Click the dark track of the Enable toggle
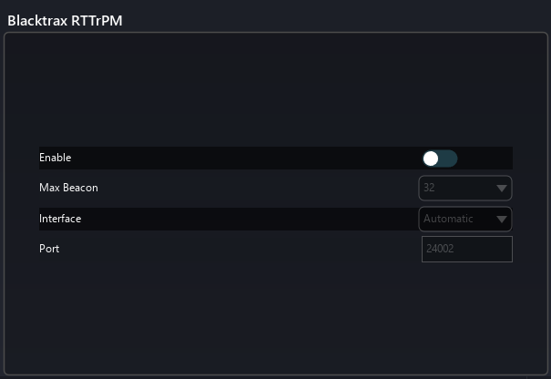Screen dimensions: 551x379 click(449, 159)
